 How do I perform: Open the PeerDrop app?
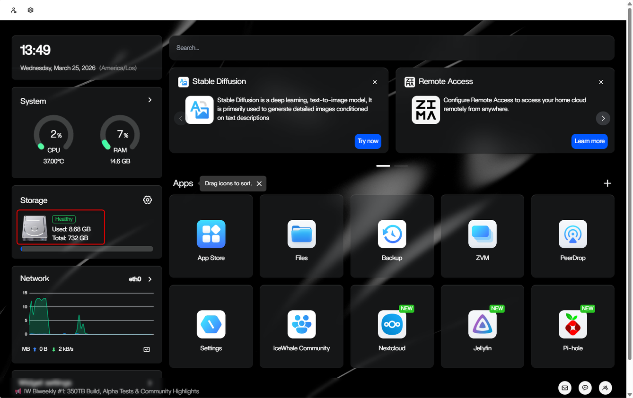(573, 234)
